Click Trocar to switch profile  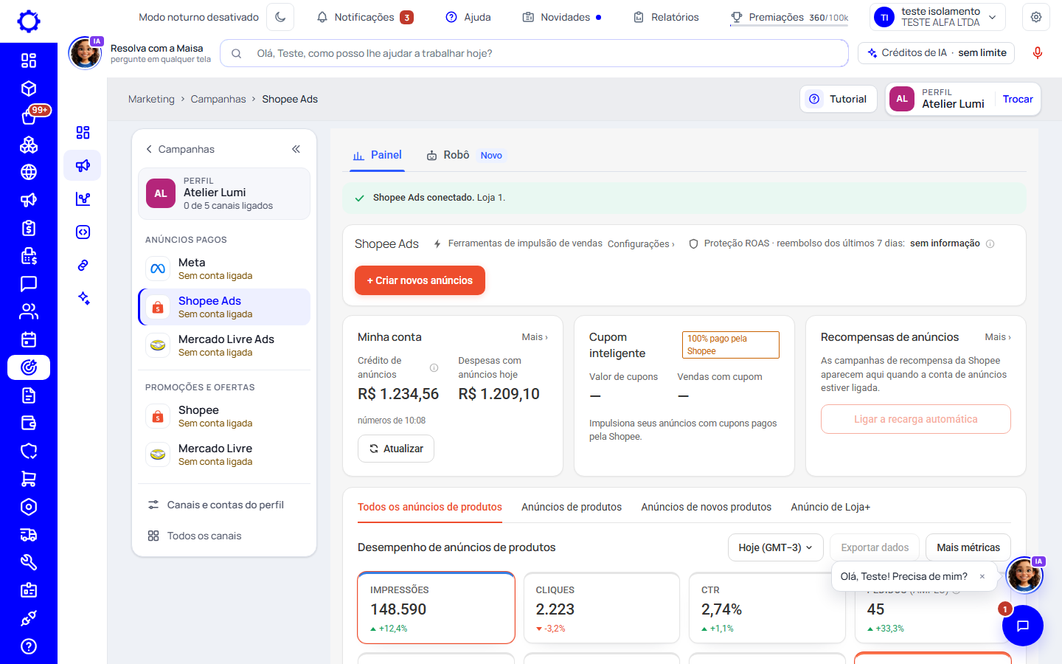[x=1018, y=99]
